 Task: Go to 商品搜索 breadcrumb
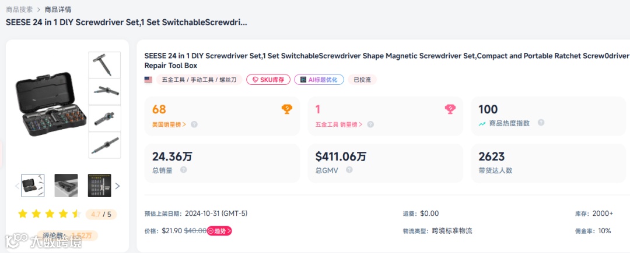coord(19,9)
